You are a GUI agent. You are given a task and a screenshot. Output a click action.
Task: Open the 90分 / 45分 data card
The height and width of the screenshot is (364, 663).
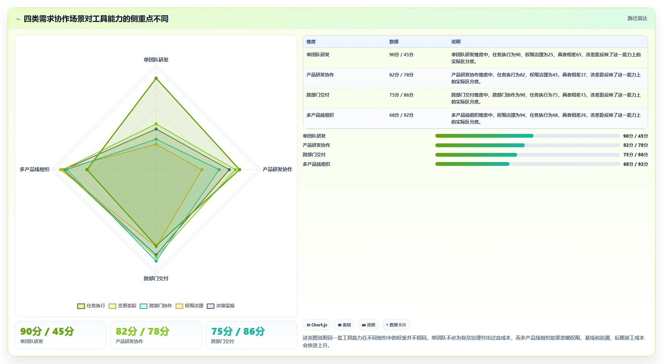(x=61, y=335)
